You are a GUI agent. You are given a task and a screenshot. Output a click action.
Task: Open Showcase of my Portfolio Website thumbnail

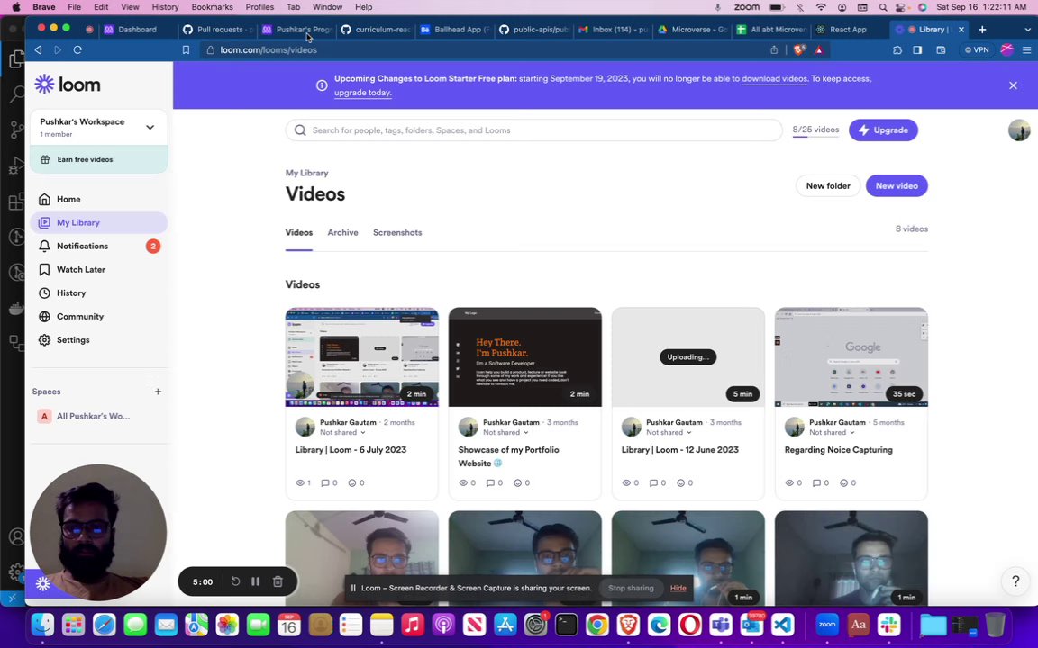(x=525, y=357)
